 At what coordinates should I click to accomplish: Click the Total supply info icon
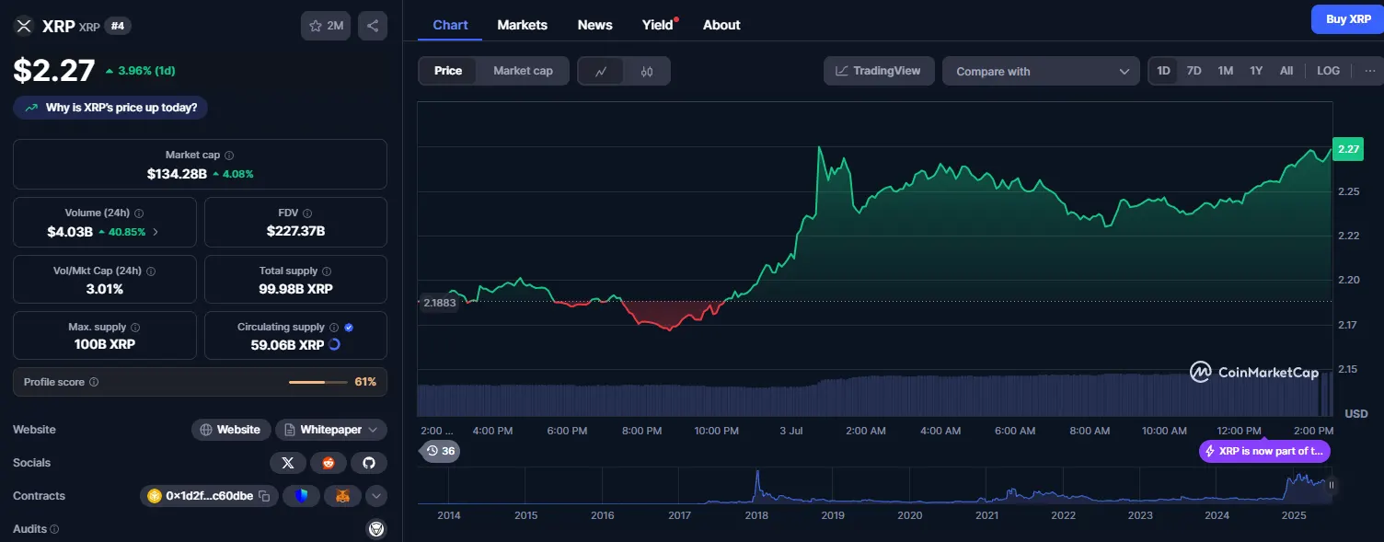pos(327,271)
